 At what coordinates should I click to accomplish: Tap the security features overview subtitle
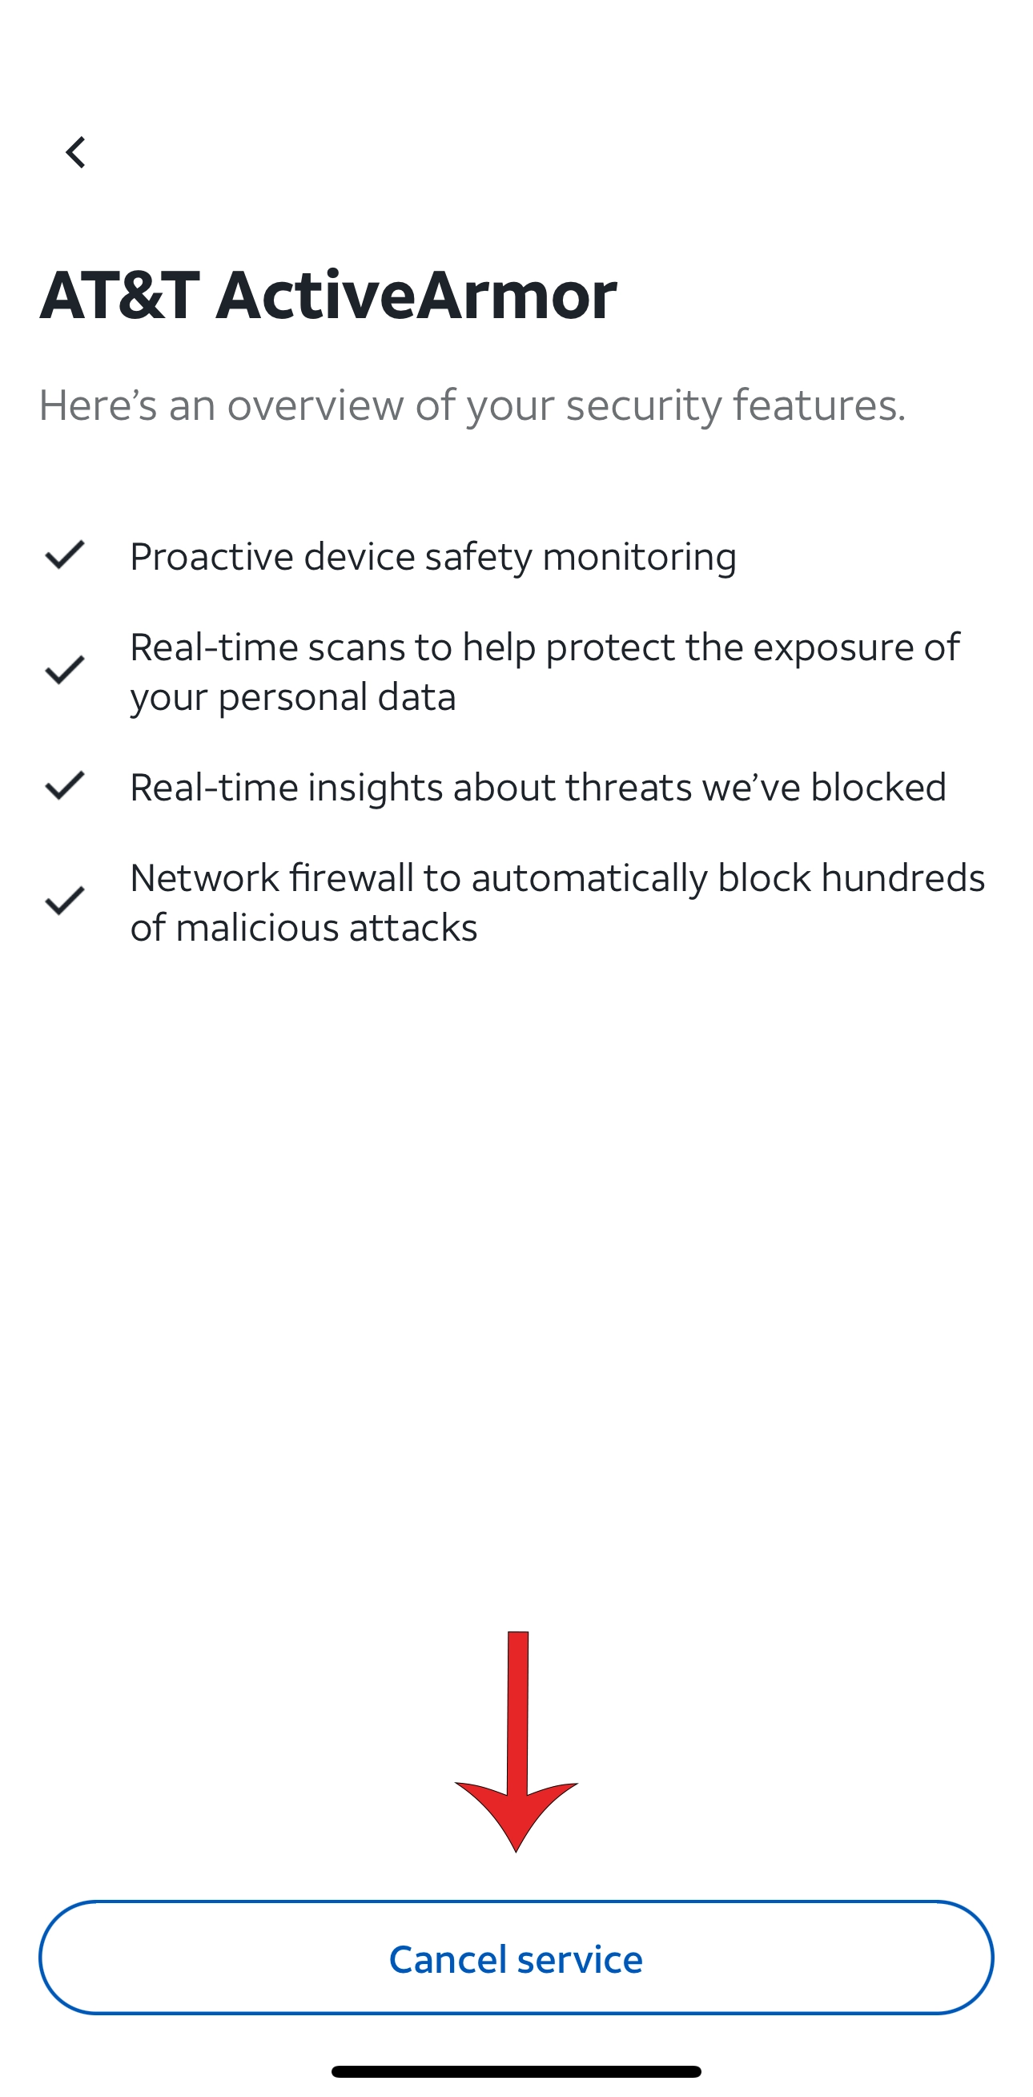tap(472, 407)
